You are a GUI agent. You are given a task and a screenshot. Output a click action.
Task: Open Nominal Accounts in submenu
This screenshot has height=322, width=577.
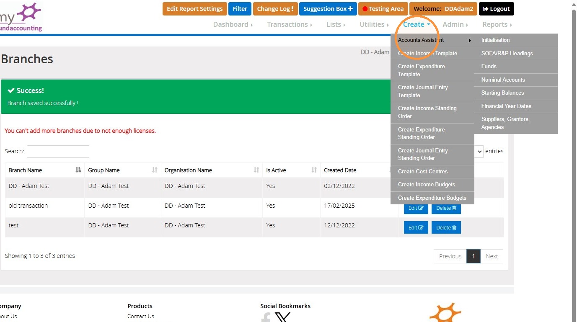point(516,80)
